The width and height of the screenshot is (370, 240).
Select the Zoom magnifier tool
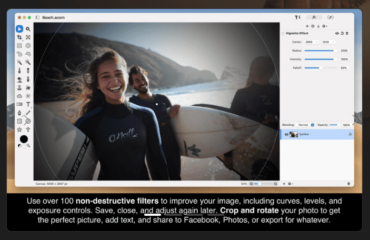(28, 29)
